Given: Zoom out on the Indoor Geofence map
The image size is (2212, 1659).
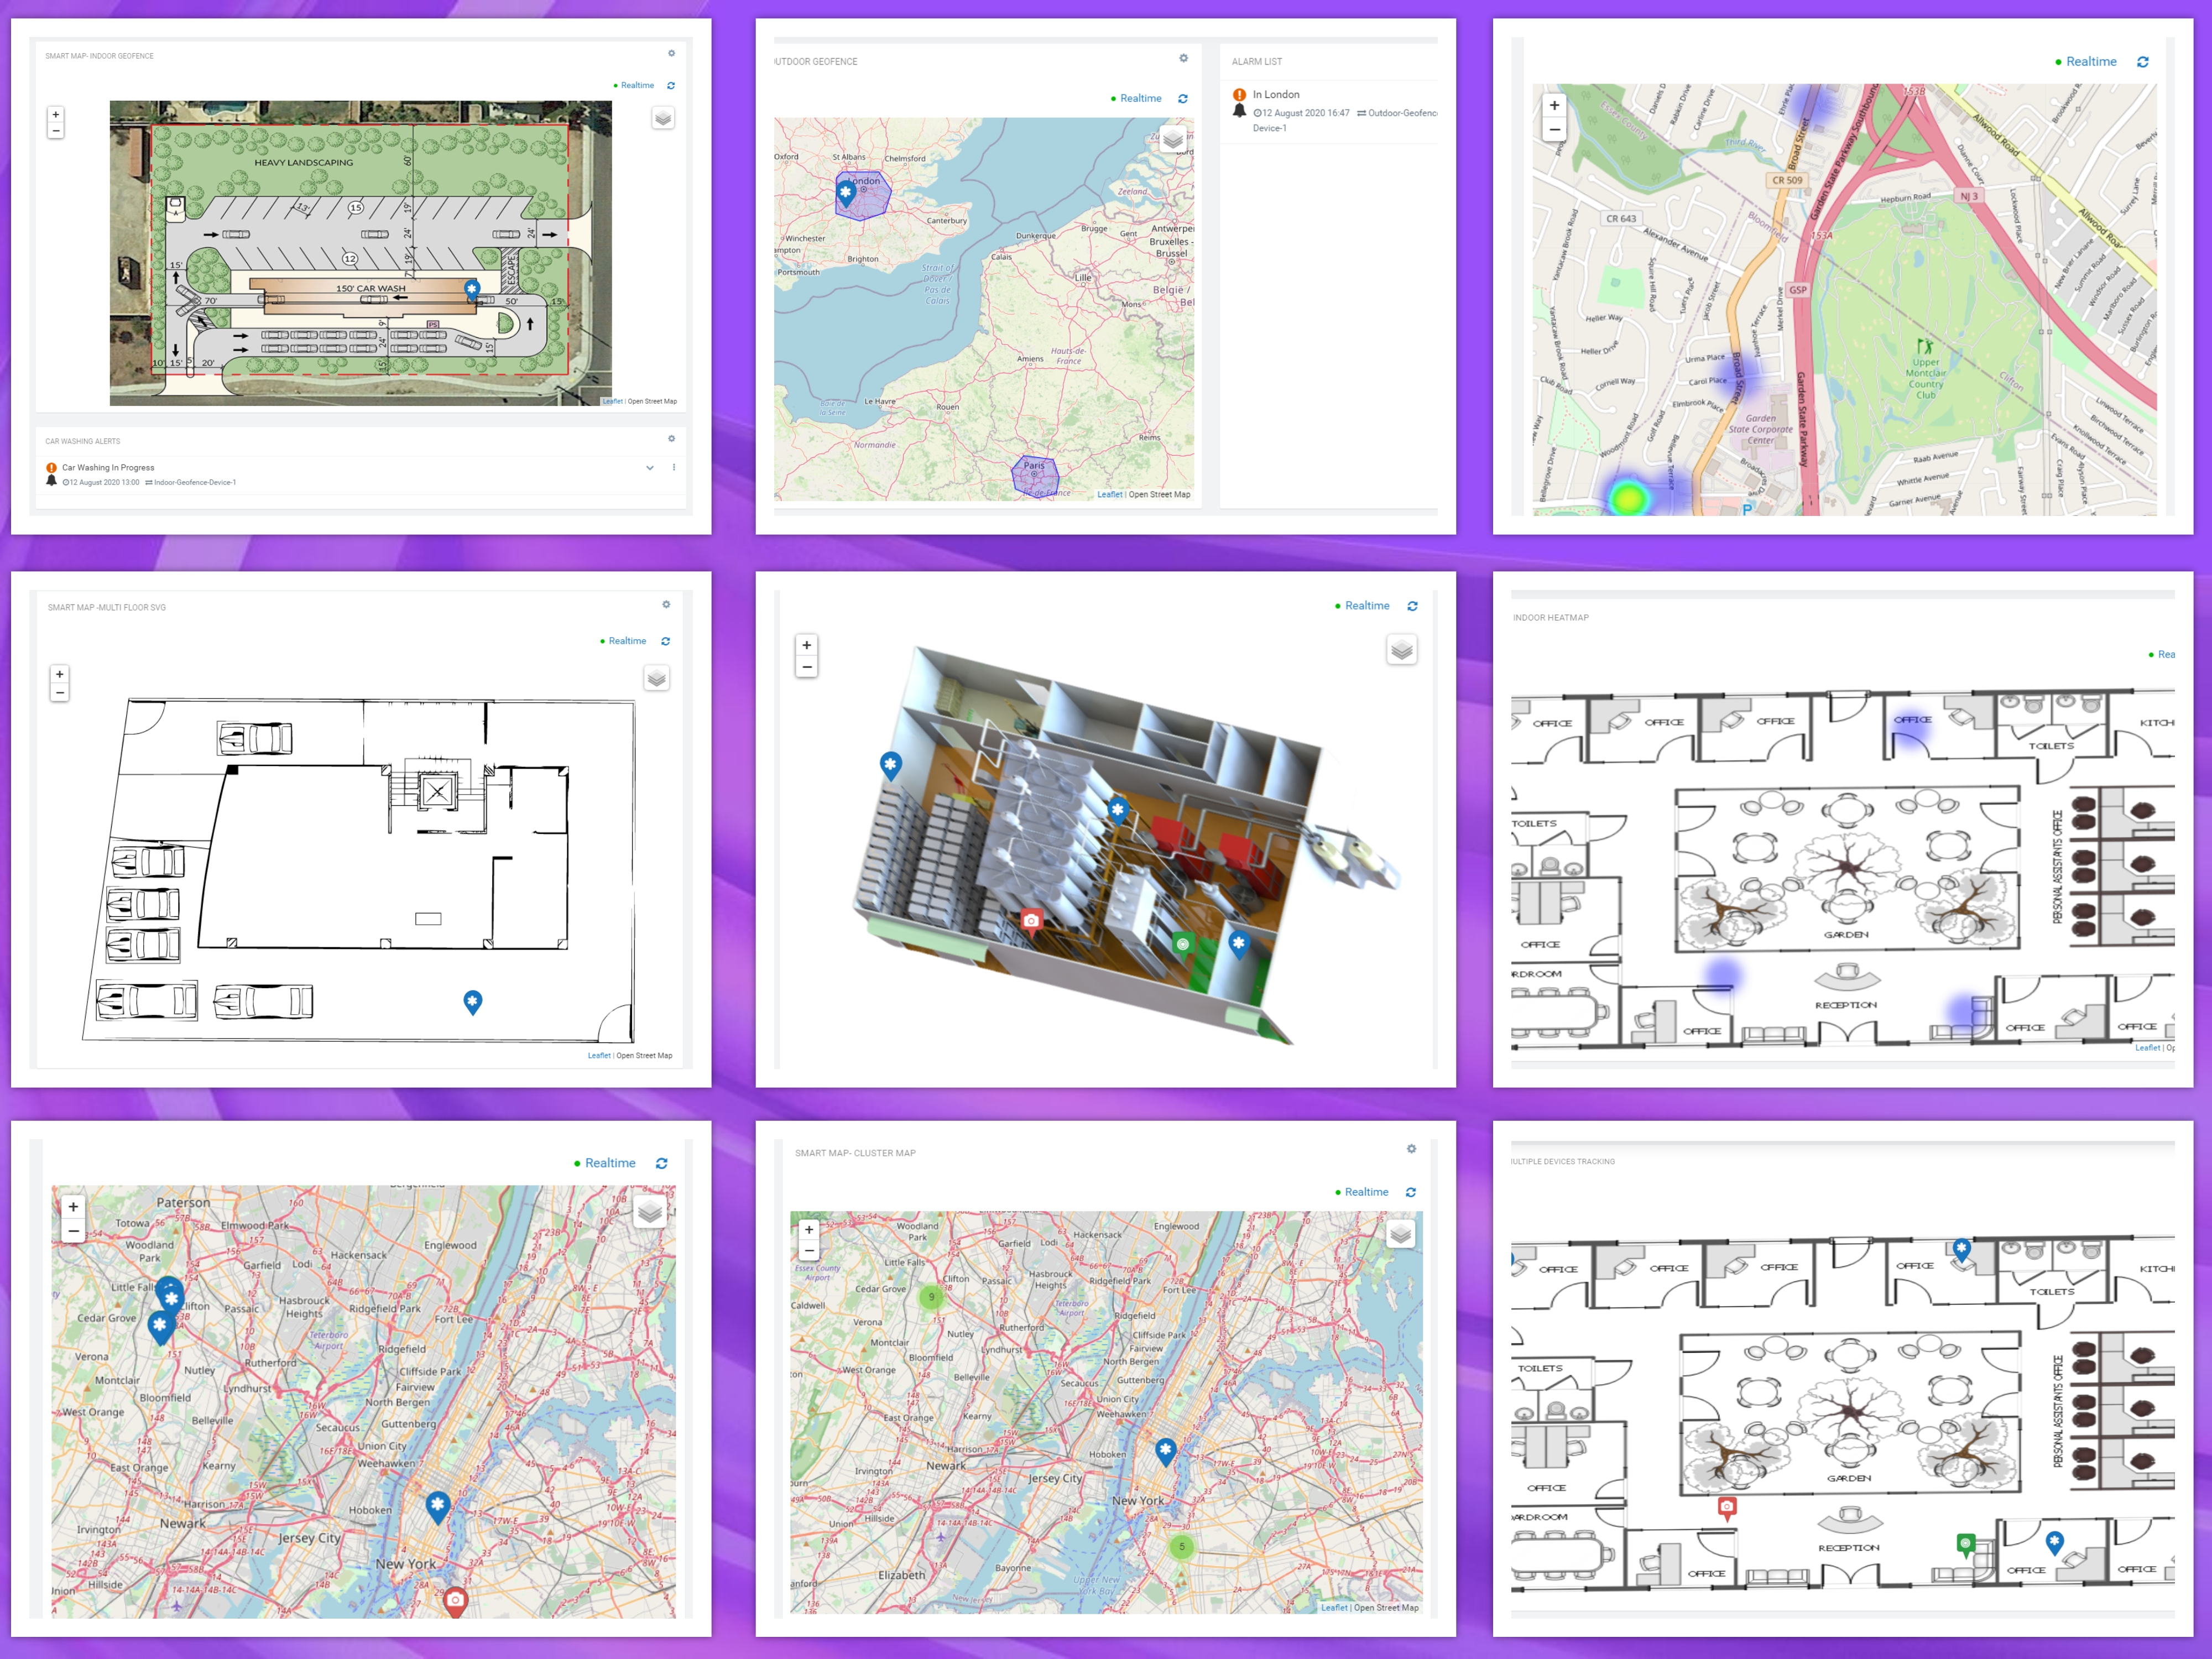Looking at the screenshot, I should (56, 131).
